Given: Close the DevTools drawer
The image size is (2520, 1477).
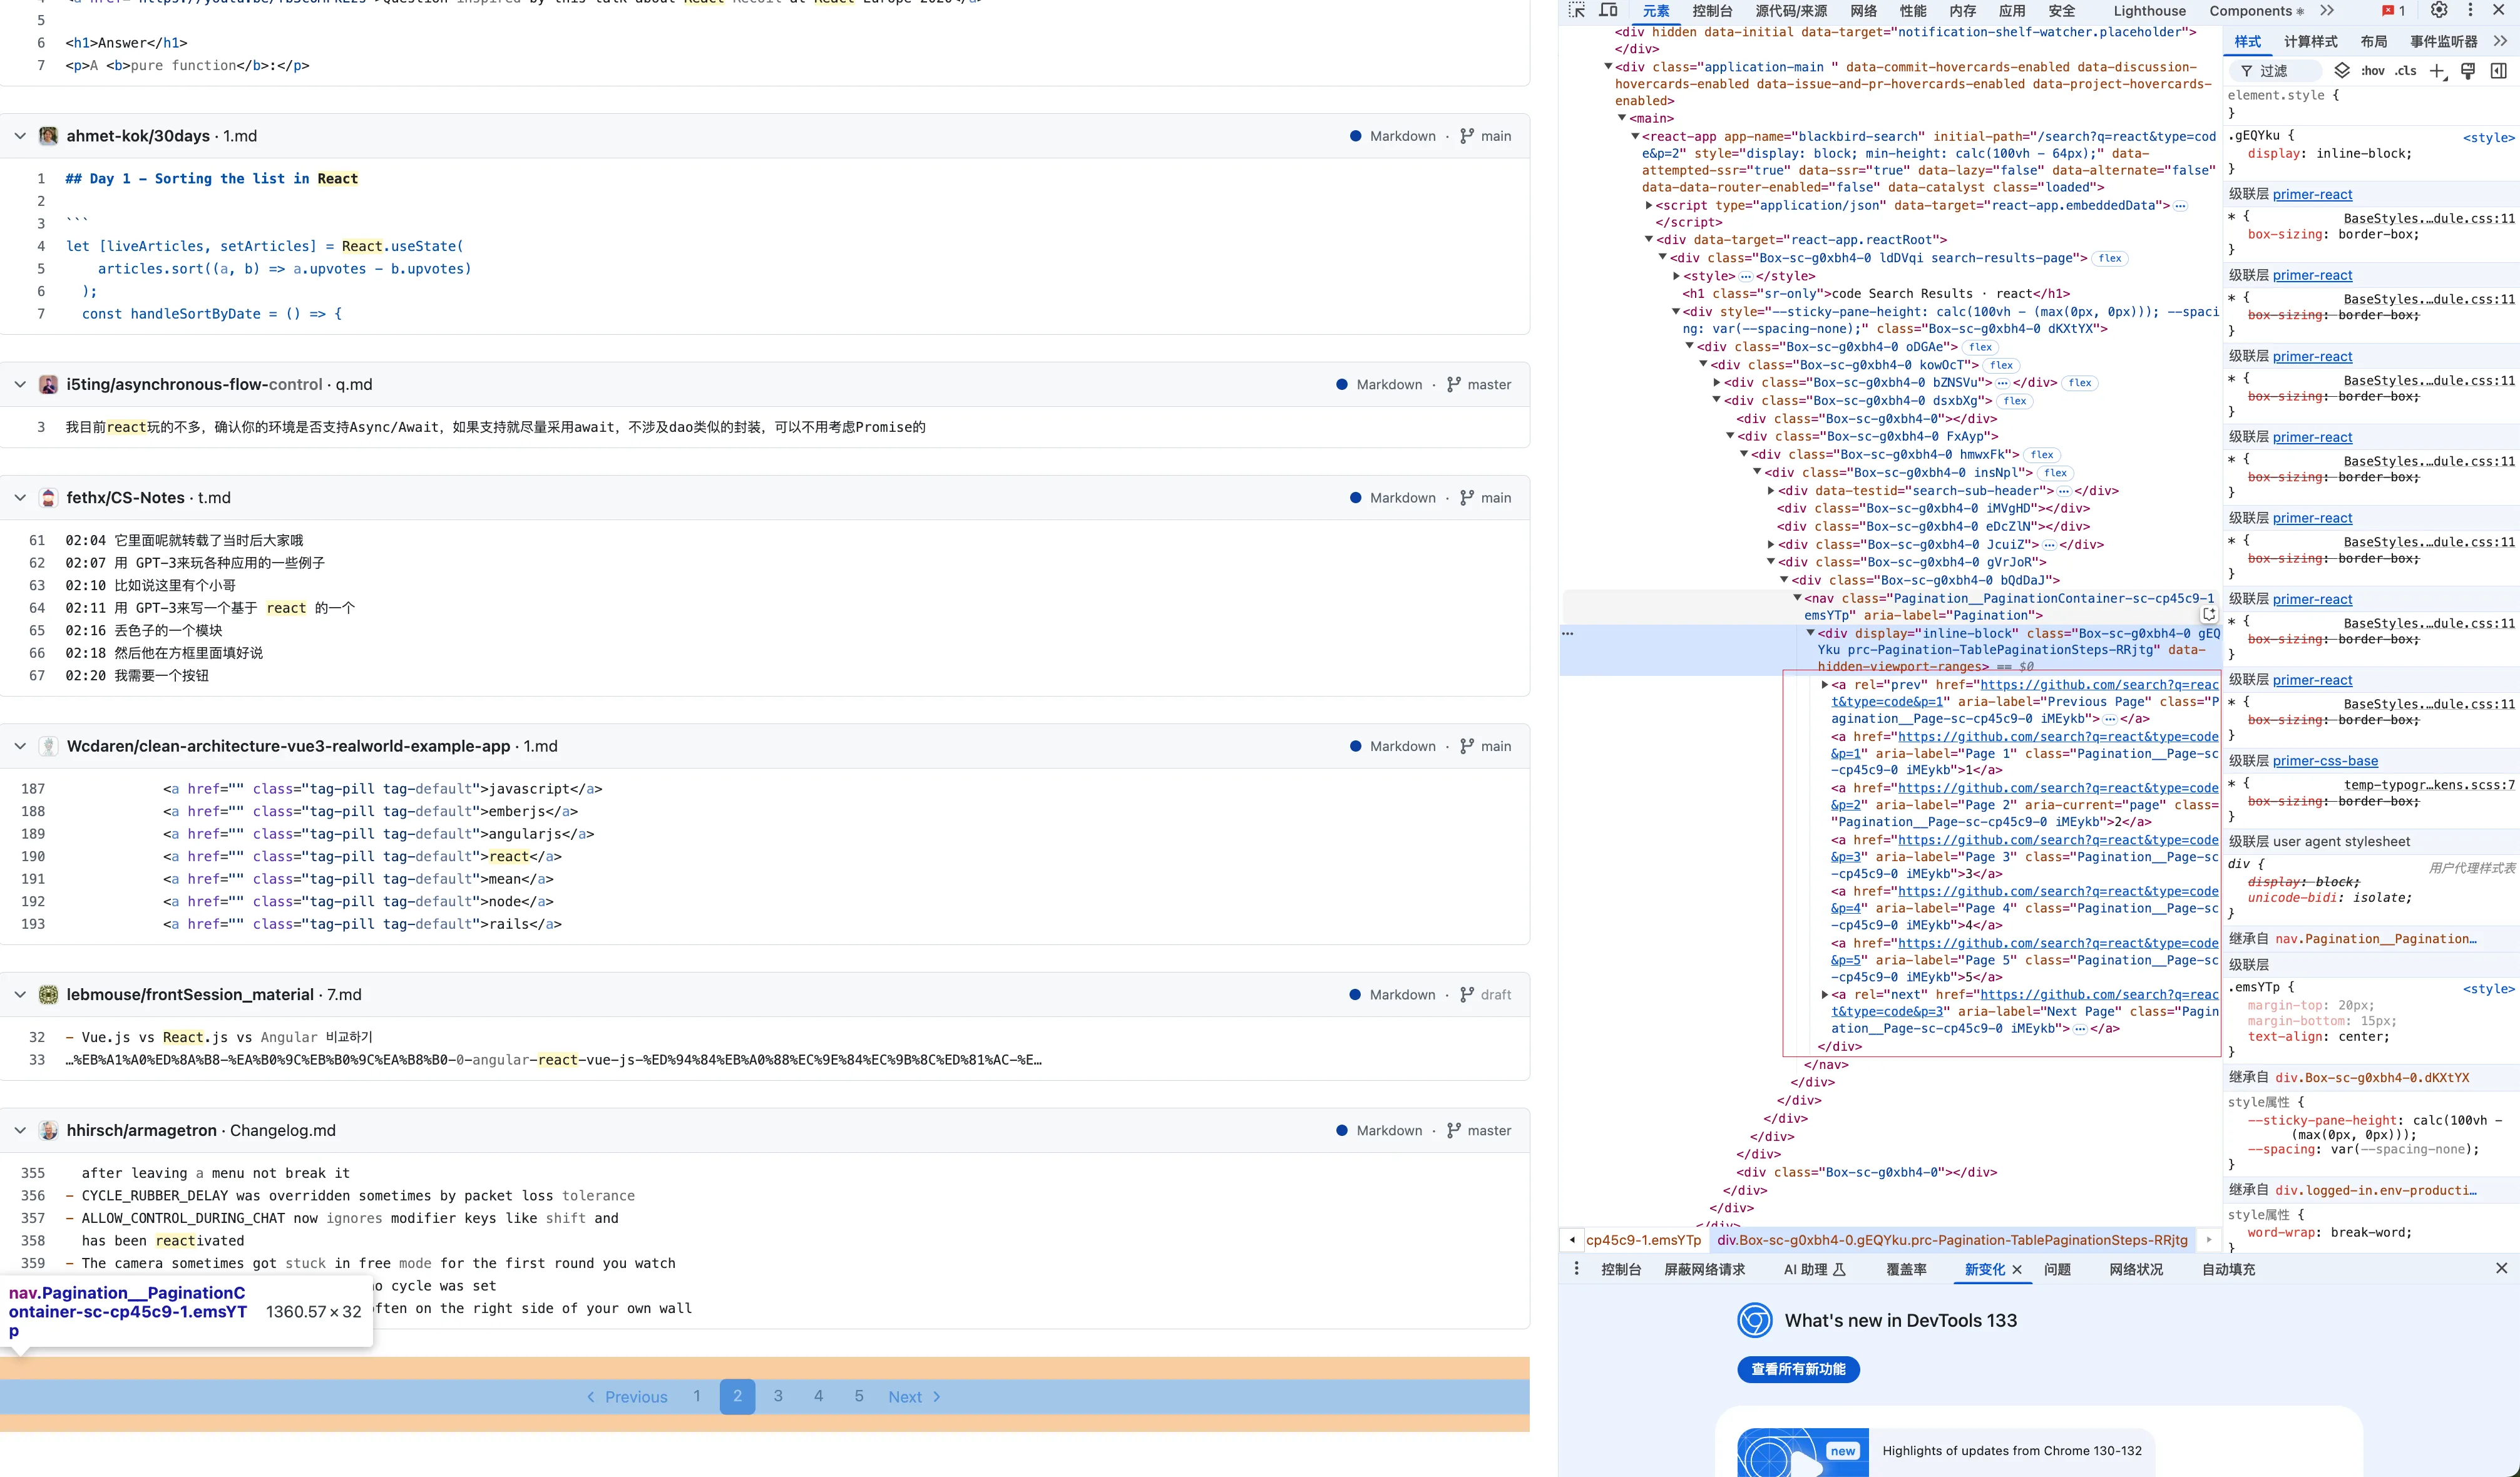Looking at the screenshot, I should [x=2501, y=1268].
